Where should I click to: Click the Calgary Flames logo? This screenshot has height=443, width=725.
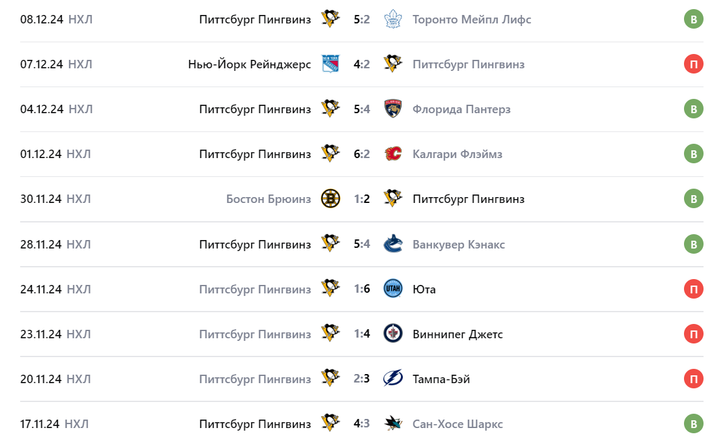tap(393, 154)
